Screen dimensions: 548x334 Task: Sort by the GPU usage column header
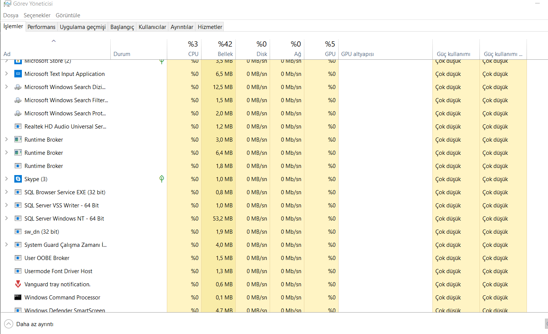[x=321, y=49]
